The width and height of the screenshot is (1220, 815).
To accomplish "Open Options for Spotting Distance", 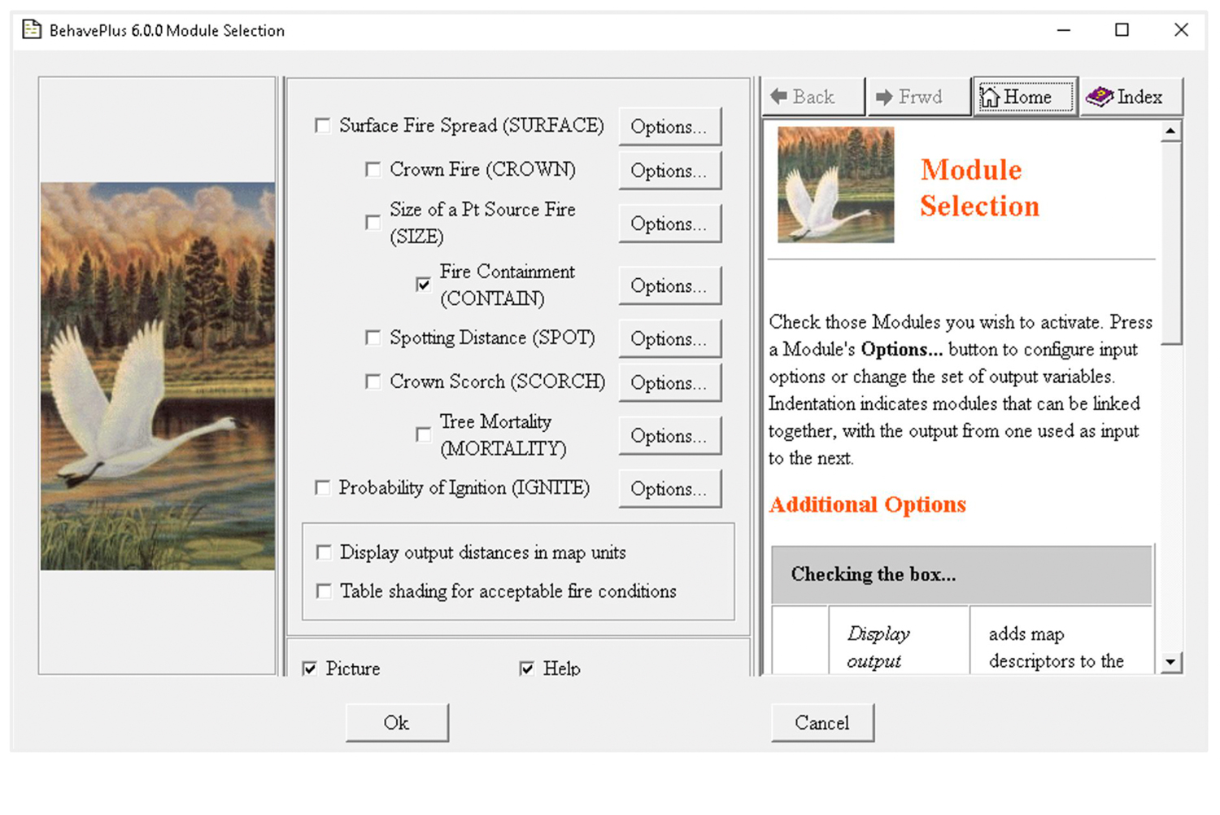I will (669, 338).
